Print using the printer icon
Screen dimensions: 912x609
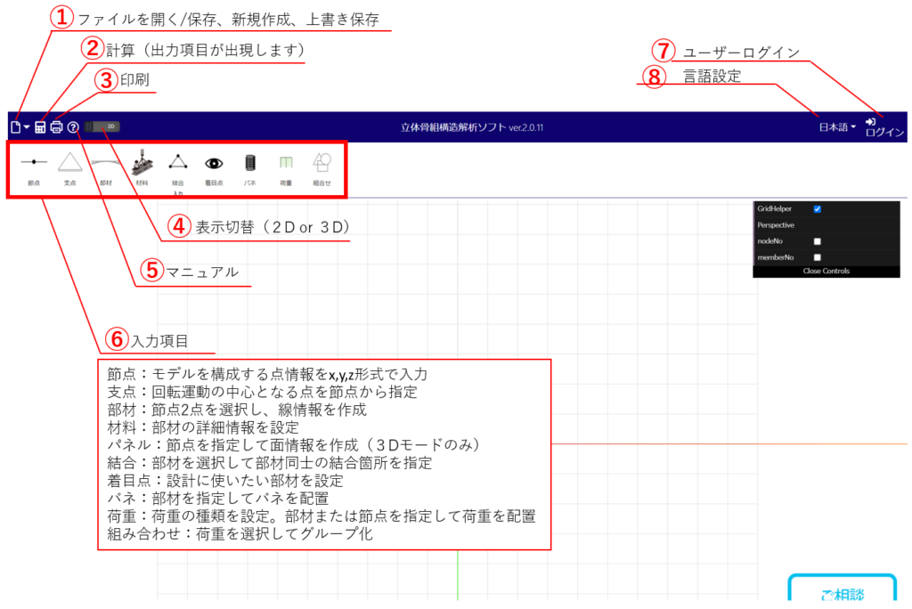pyautogui.click(x=56, y=127)
